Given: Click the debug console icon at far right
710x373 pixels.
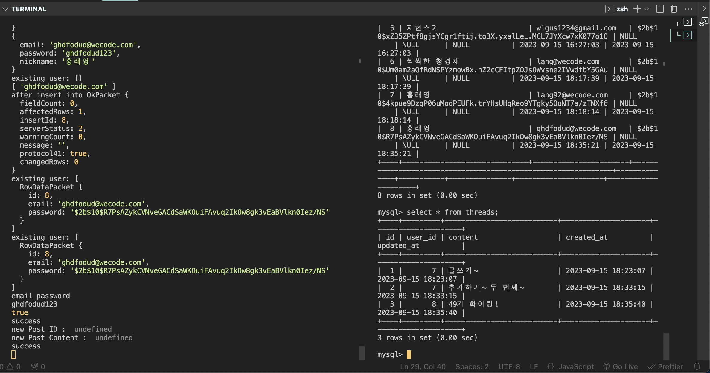Looking at the screenshot, I should 703,22.
